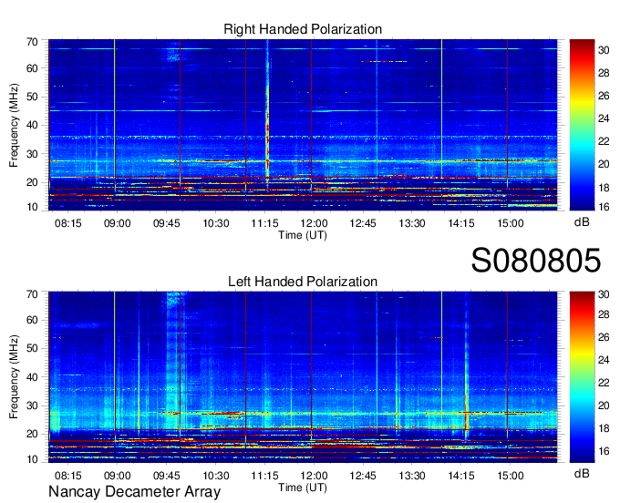
Task: Click the "26" value on Left Handed color scale
Action: (x=604, y=336)
